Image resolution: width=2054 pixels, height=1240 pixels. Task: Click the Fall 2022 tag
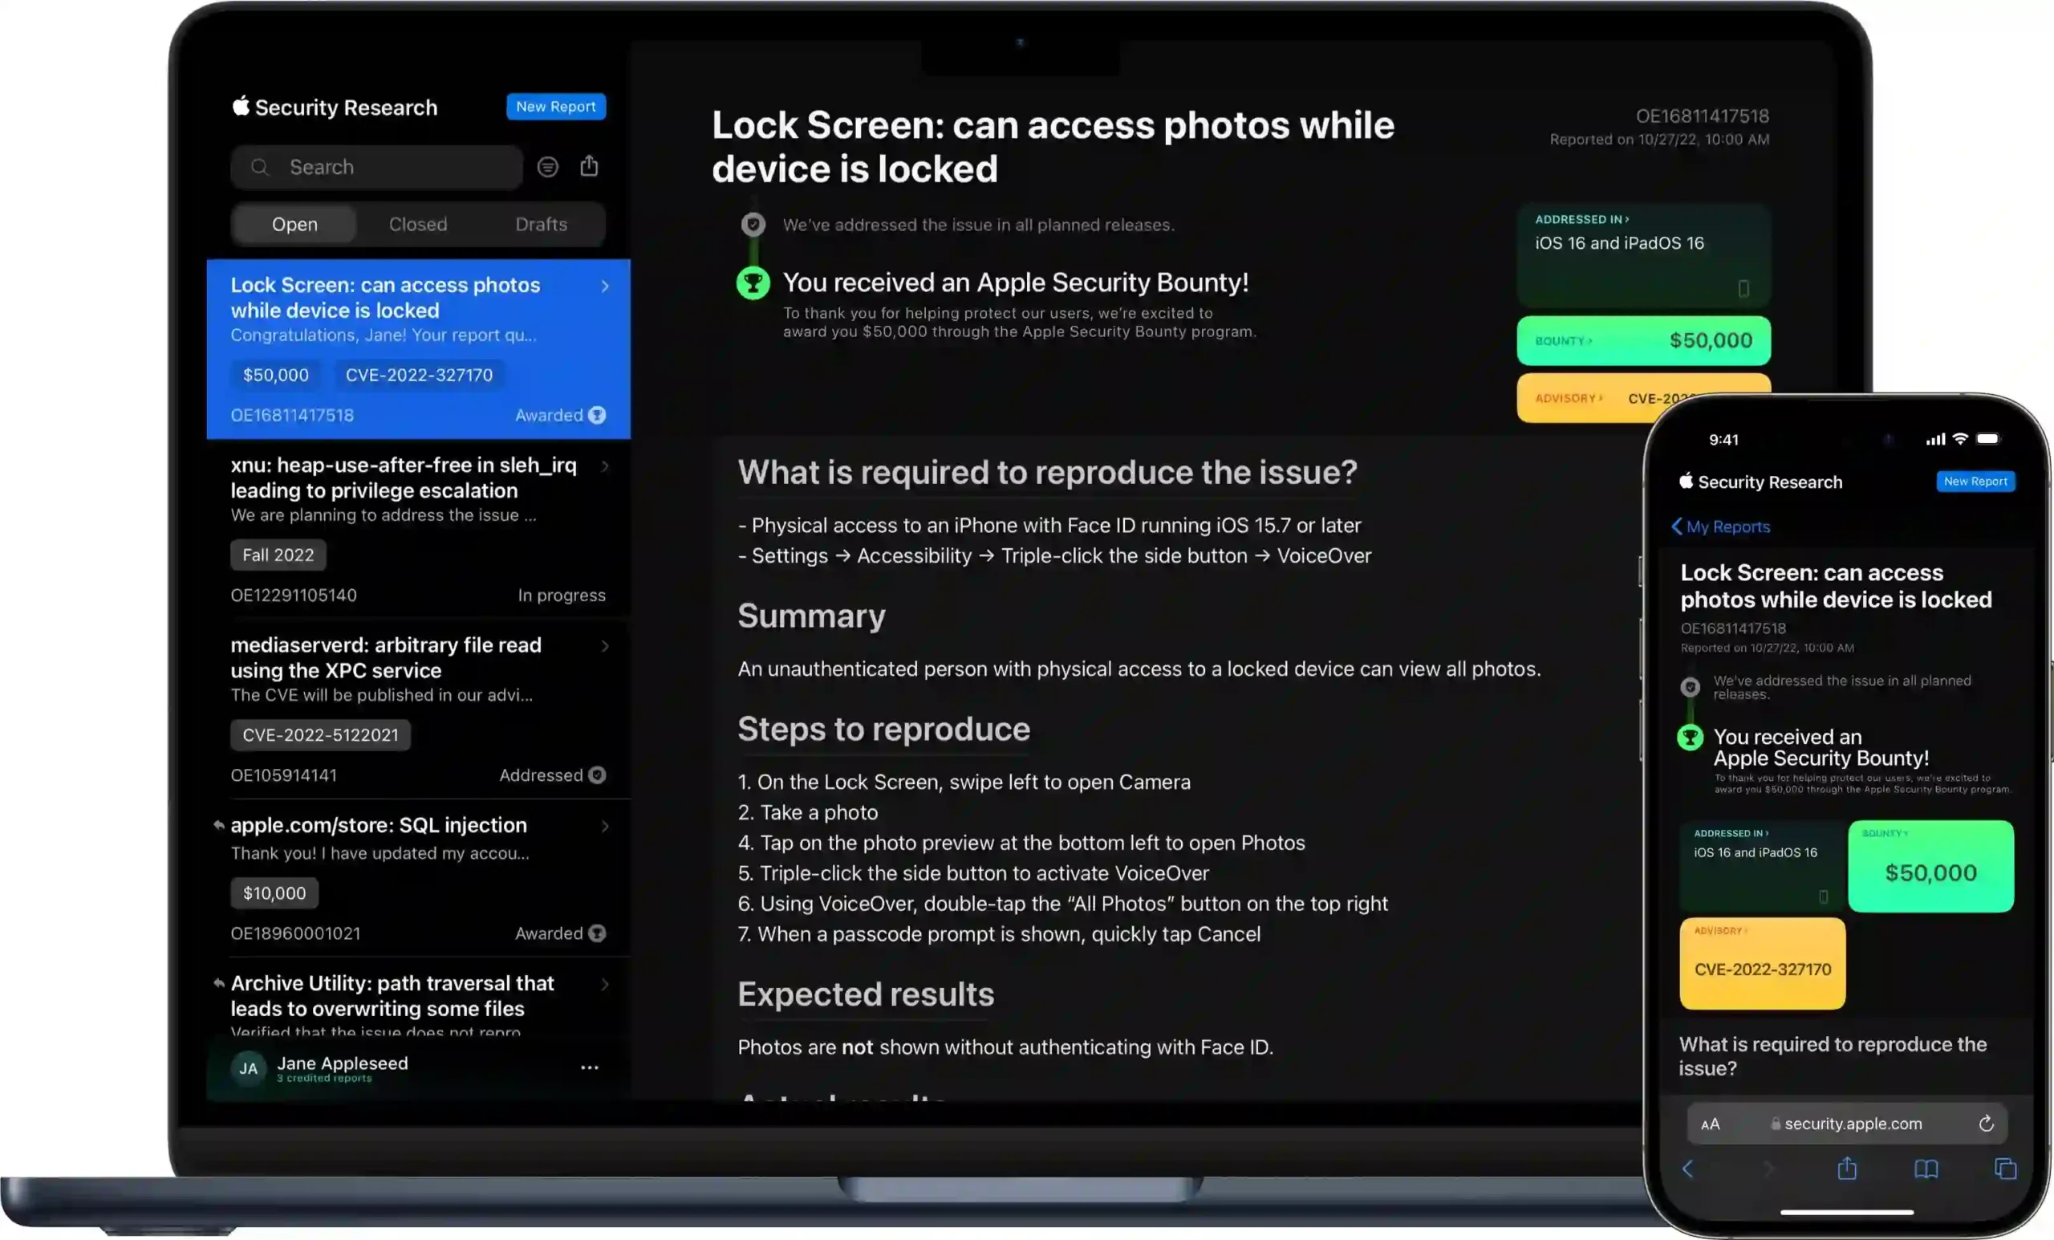pyautogui.click(x=278, y=555)
